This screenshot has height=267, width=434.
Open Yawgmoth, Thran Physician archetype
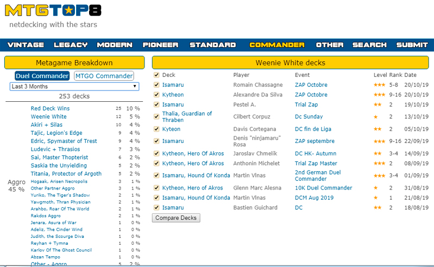pos(61,202)
